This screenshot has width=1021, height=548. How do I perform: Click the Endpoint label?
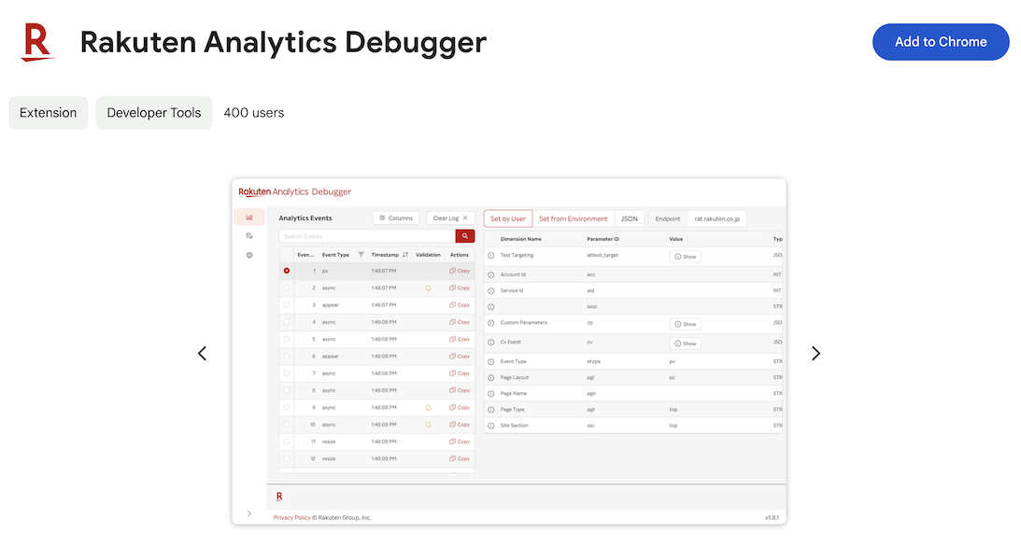coord(667,218)
